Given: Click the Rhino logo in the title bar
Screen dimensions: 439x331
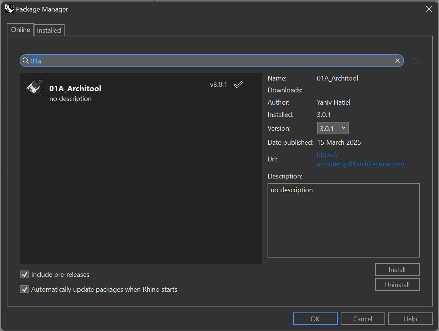Looking at the screenshot, I should pos(9,9).
